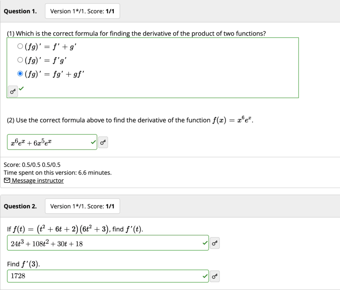The height and width of the screenshot is (290, 340).
Task: Click the key icon next to the f′(t) answer
Action: [x=214, y=243]
